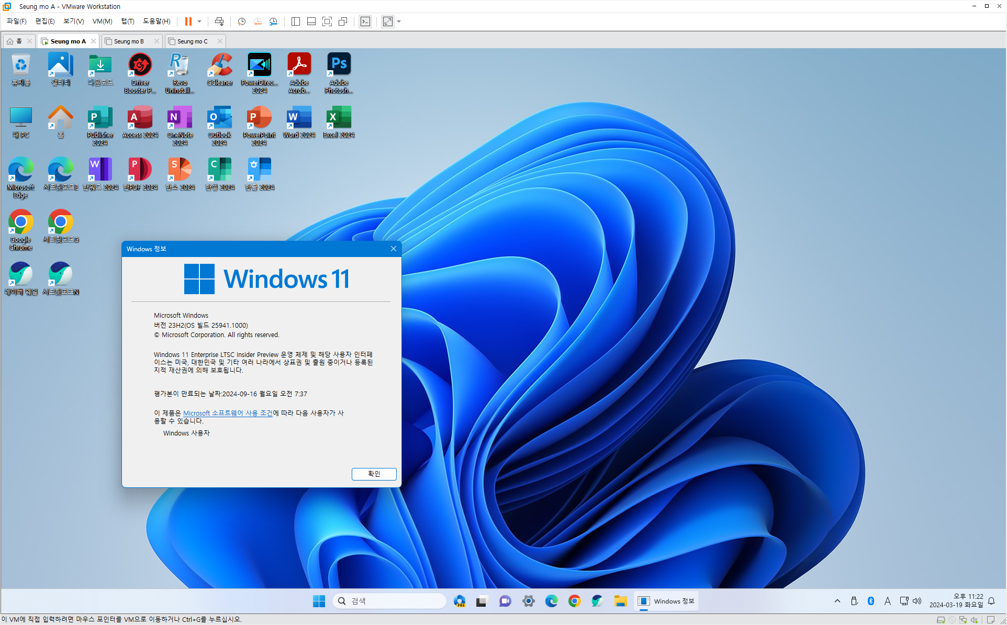Screen dimensions: 1007x625
Task: Click 확인 in the Windows 정보 dialog
Action: [374, 474]
